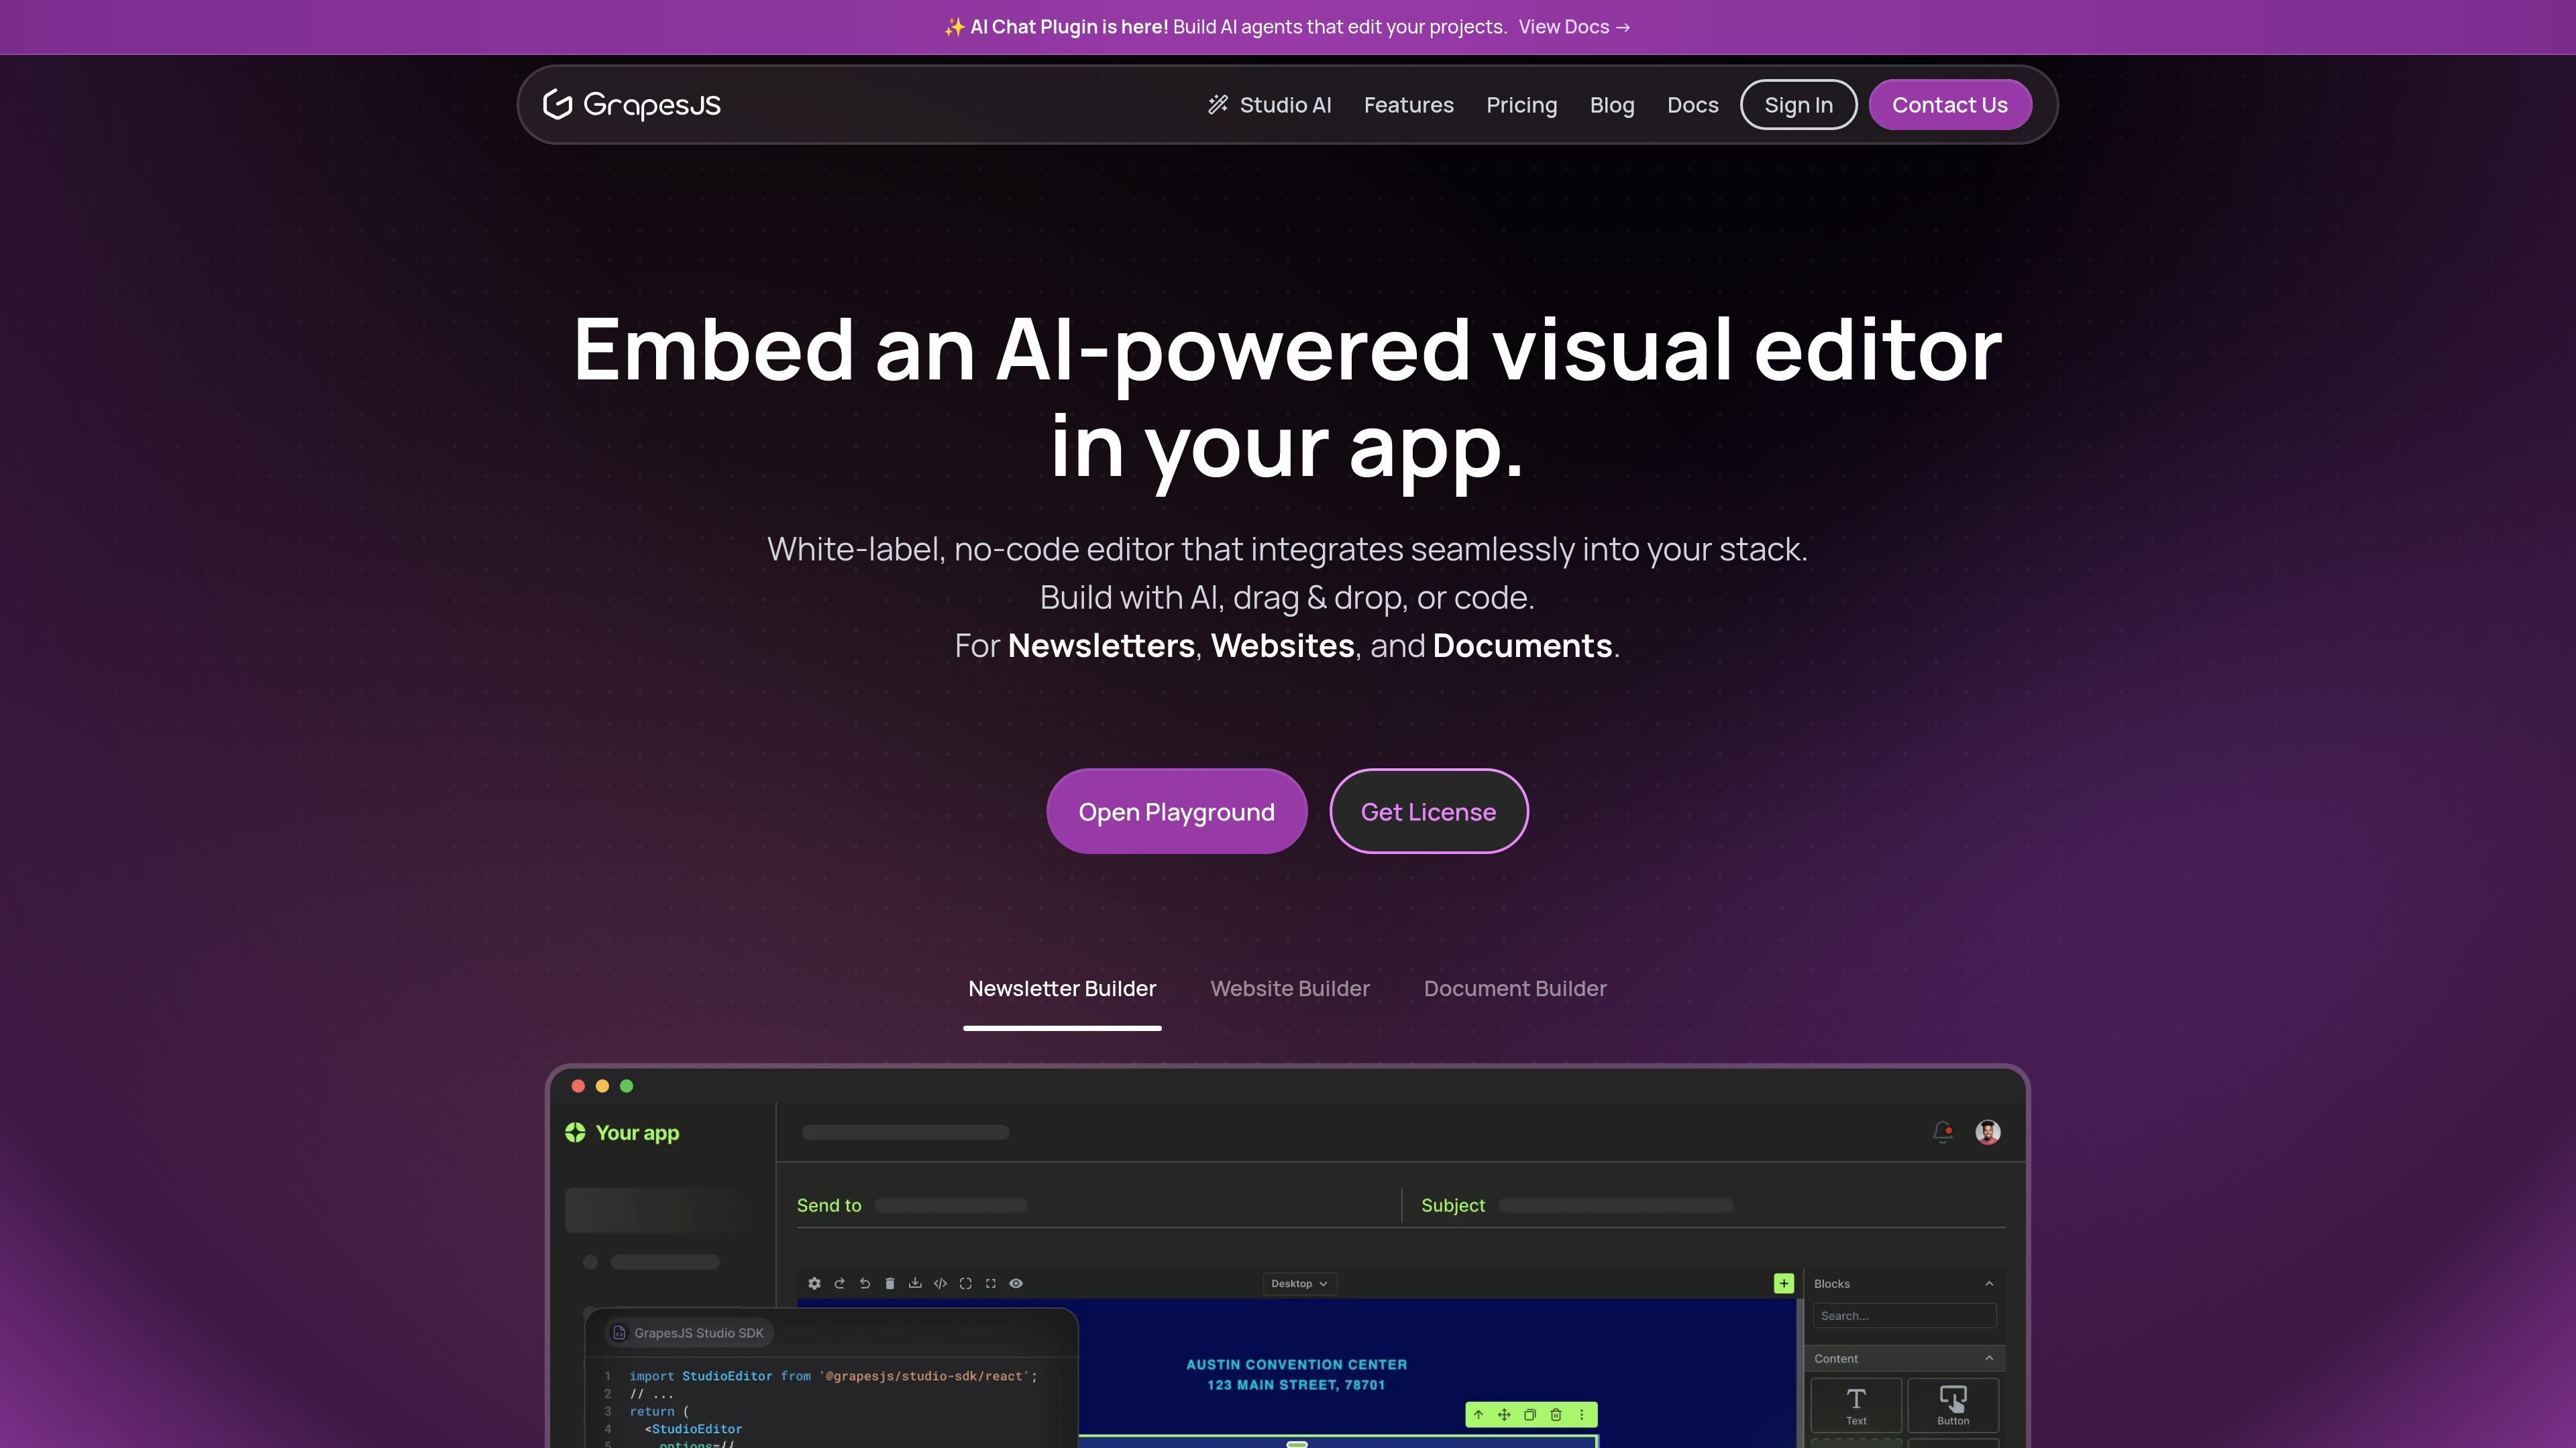Viewport: 2576px width, 1448px height.
Task: Click the Contact Us button
Action: [x=1949, y=105]
